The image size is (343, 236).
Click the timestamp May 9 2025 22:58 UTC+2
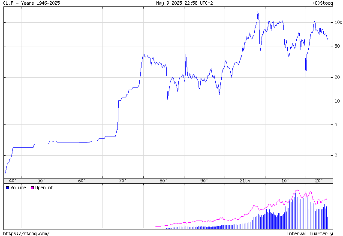184,3
